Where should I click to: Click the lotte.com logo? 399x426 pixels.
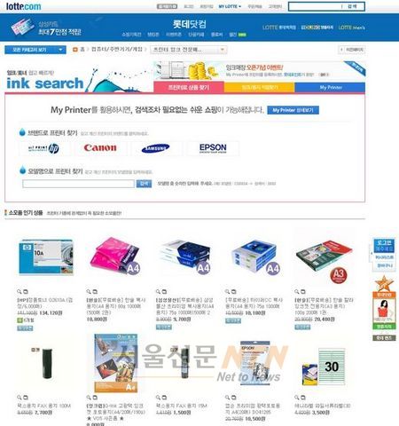click(24, 6)
